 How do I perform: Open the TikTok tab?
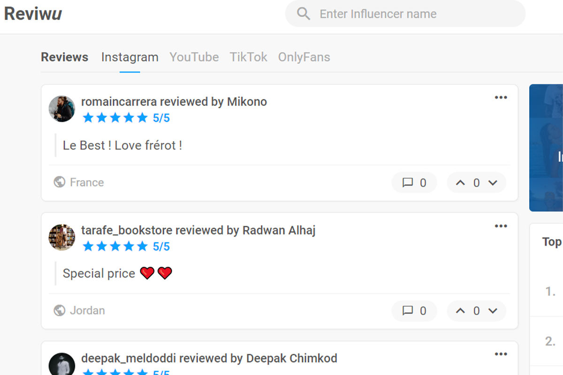pos(248,57)
